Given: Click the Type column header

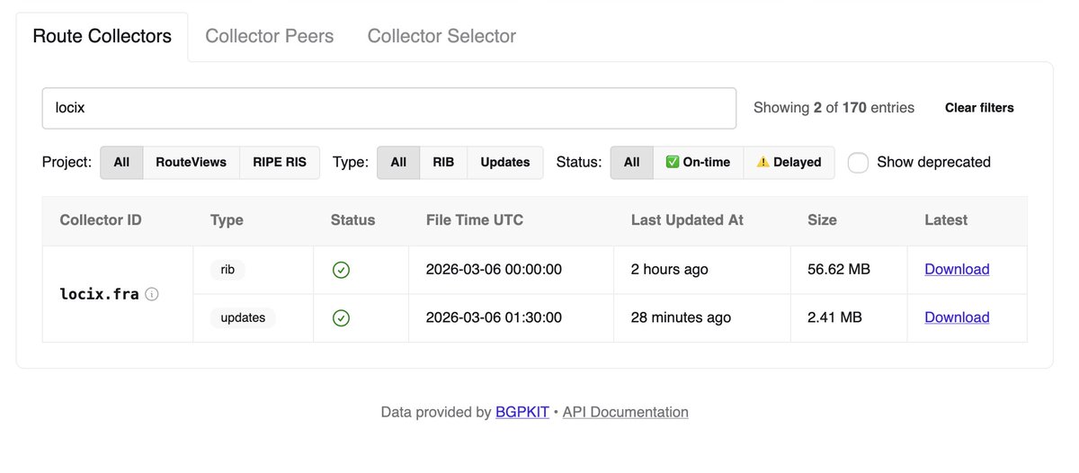Looking at the screenshot, I should pos(227,220).
